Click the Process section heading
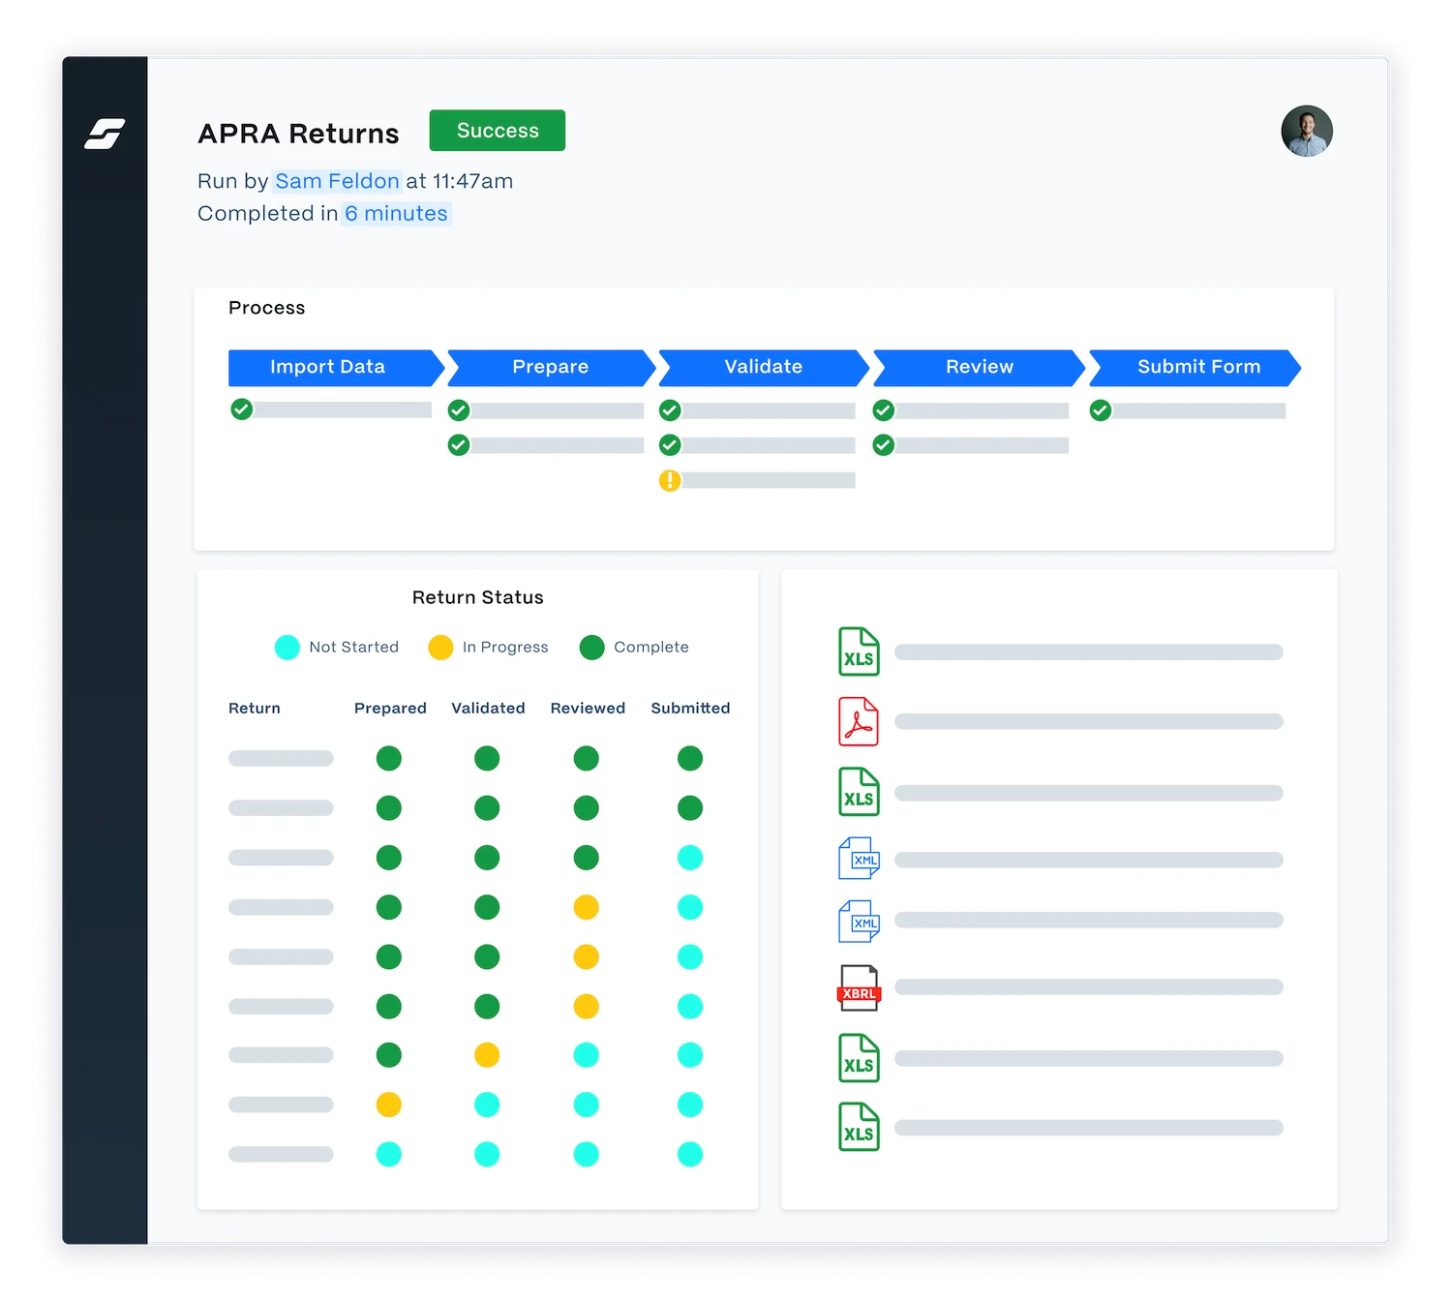This screenshot has width=1452, height=1302. 267,308
